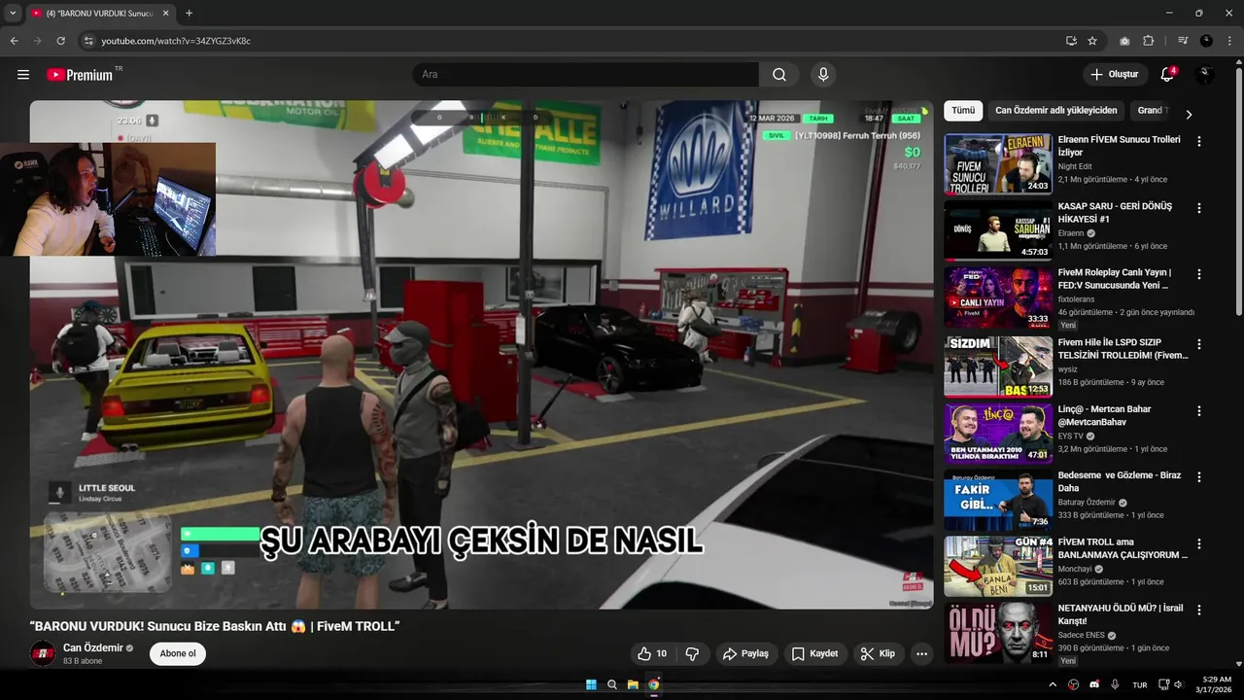The width and height of the screenshot is (1244, 700).
Task: Click the video title BARONU VURDUK text
Action: [215, 626]
